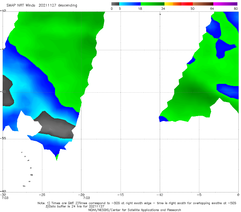Click the "-30" longitude axis label
This screenshot has width=241, height=212.
click(x=3, y=195)
